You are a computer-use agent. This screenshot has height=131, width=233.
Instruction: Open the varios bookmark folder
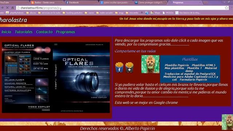(89, 13)
